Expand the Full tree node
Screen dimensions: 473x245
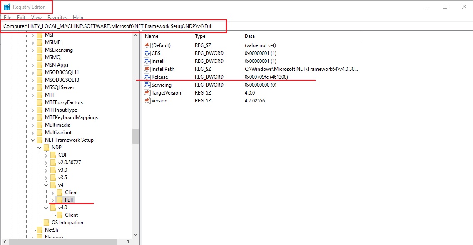pos(52,200)
